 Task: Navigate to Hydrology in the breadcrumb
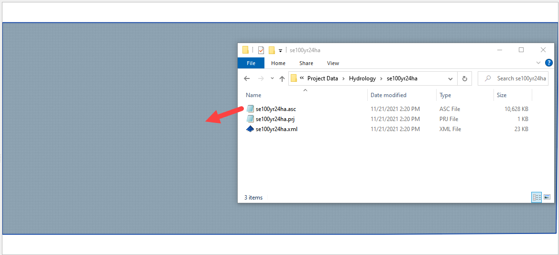(x=362, y=78)
